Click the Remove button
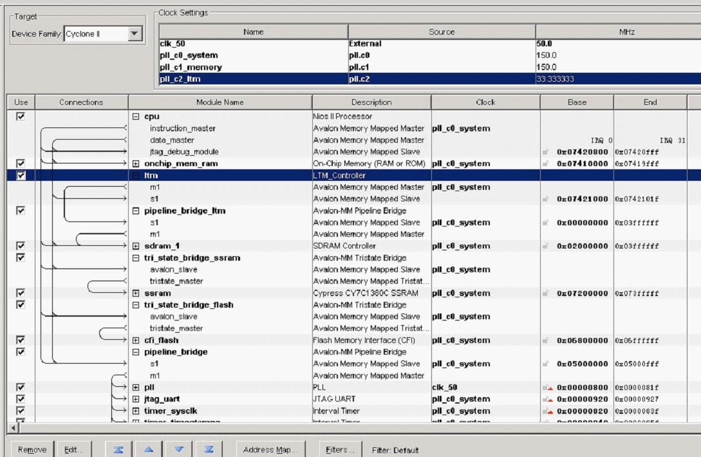Viewport: 701px width, 457px height. click(32, 449)
